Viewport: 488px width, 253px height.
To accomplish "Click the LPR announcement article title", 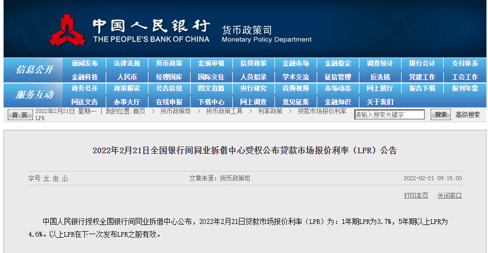I will (x=245, y=151).
